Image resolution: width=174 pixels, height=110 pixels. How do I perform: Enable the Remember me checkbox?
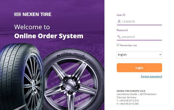(x=118, y=45)
